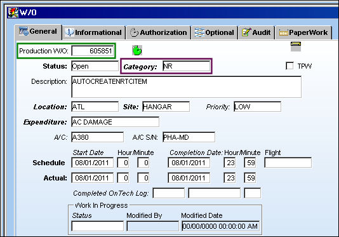
Task: Select the Optional tab
Action: (215, 32)
